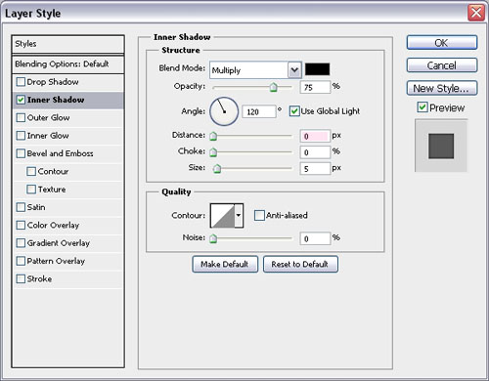The image size is (489, 381).
Task: Click the Multiply blend mode combo box
Action: [x=255, y=70]
